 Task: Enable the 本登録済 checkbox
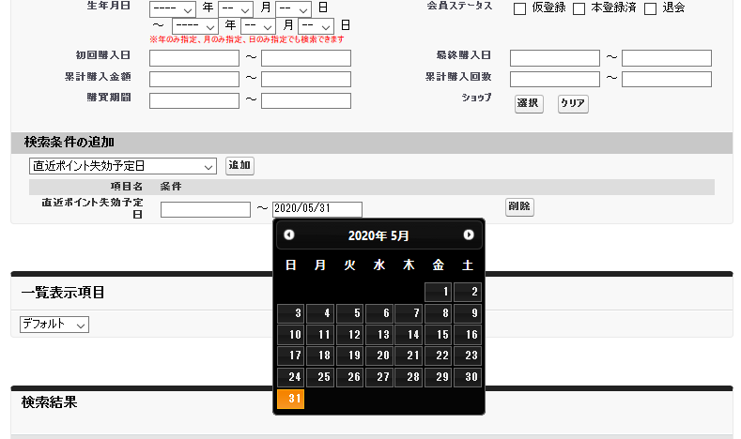[x=579, y=8]
